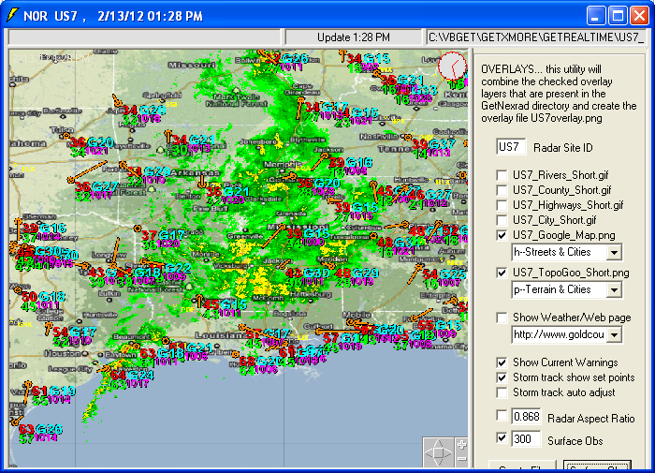The width and height of the screenshot is (655, 473).
Task: Zoom in with the map plus button
Action: point(460,445)
